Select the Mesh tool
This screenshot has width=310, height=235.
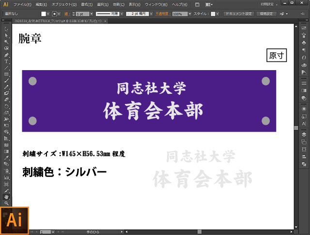[x=6, y=145]
